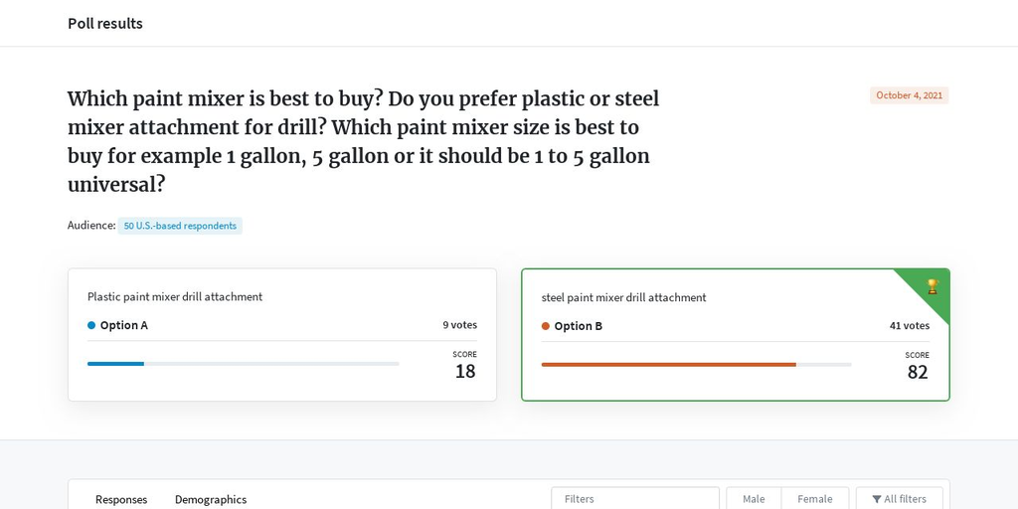The width and height of the screenshot is (1018, 509).
Task: Click the Poll results page header
Action: tap(105, 24)
